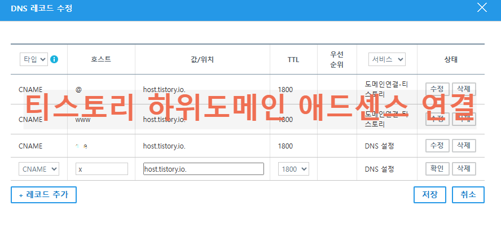Delete the new x record row

tap(464, 169)
